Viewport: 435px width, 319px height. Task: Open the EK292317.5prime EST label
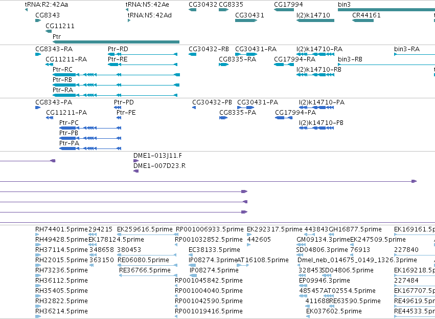coord(274,229)
